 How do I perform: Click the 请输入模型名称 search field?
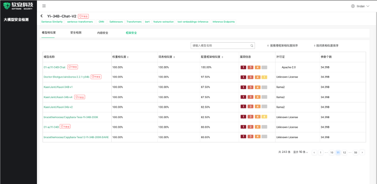pyautogui.click(x=223, y=45)
